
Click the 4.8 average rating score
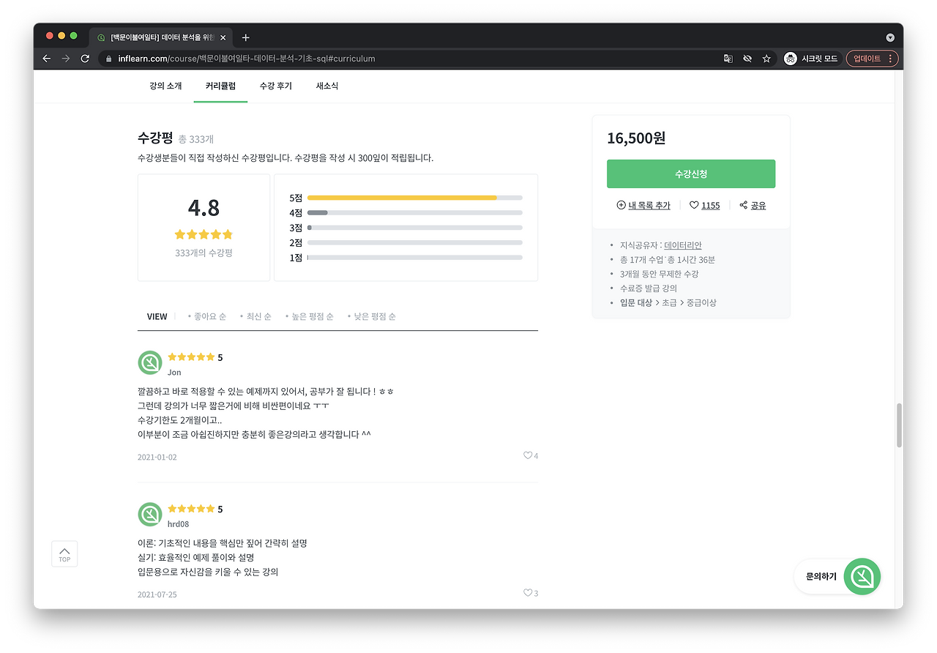[204, 208]
